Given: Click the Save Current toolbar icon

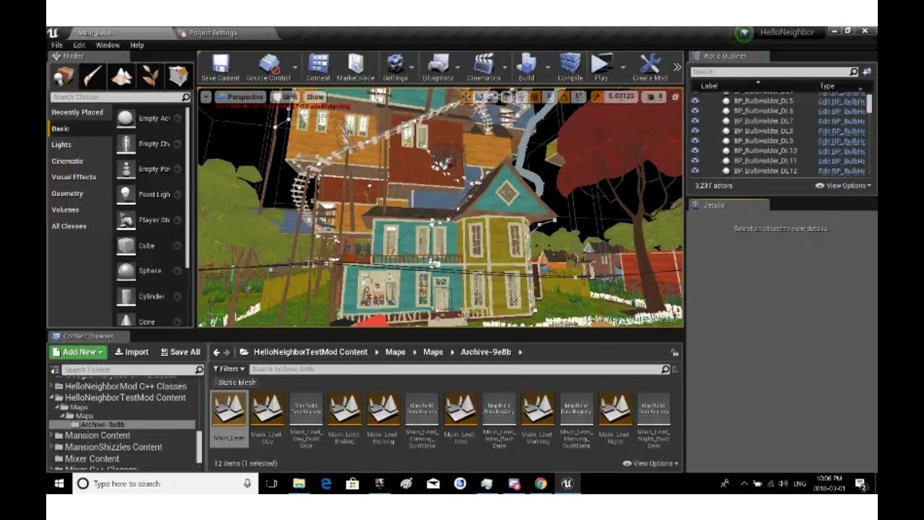Looking at the screenshot, I should (220, 64).
